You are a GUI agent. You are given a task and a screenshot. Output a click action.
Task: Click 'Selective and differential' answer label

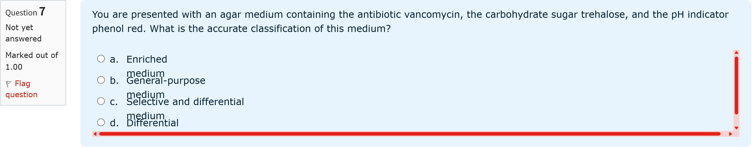point(185,102)
